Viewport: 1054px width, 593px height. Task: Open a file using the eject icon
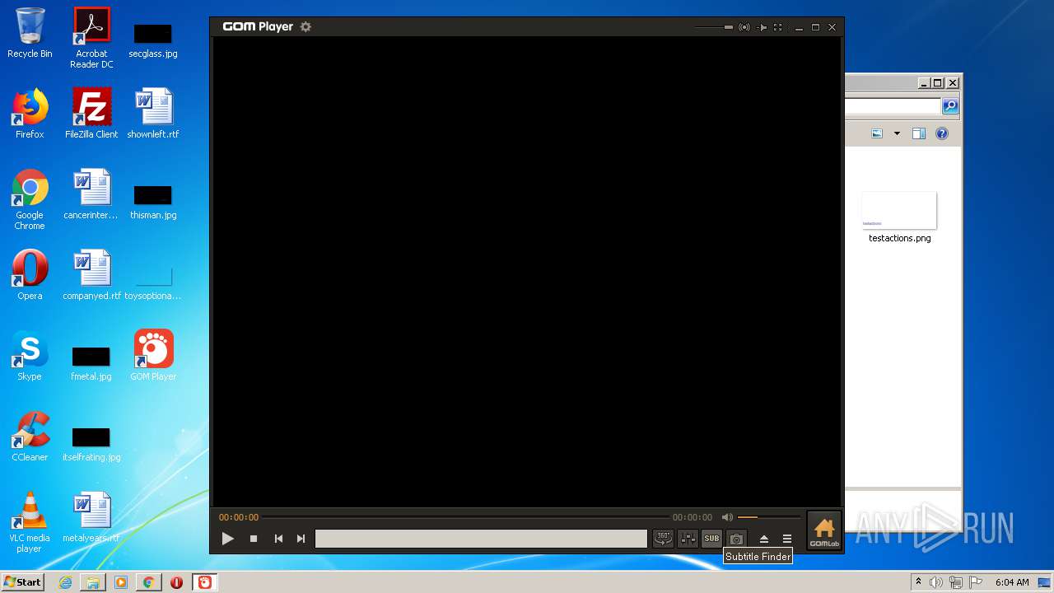[x=764, y=539]
